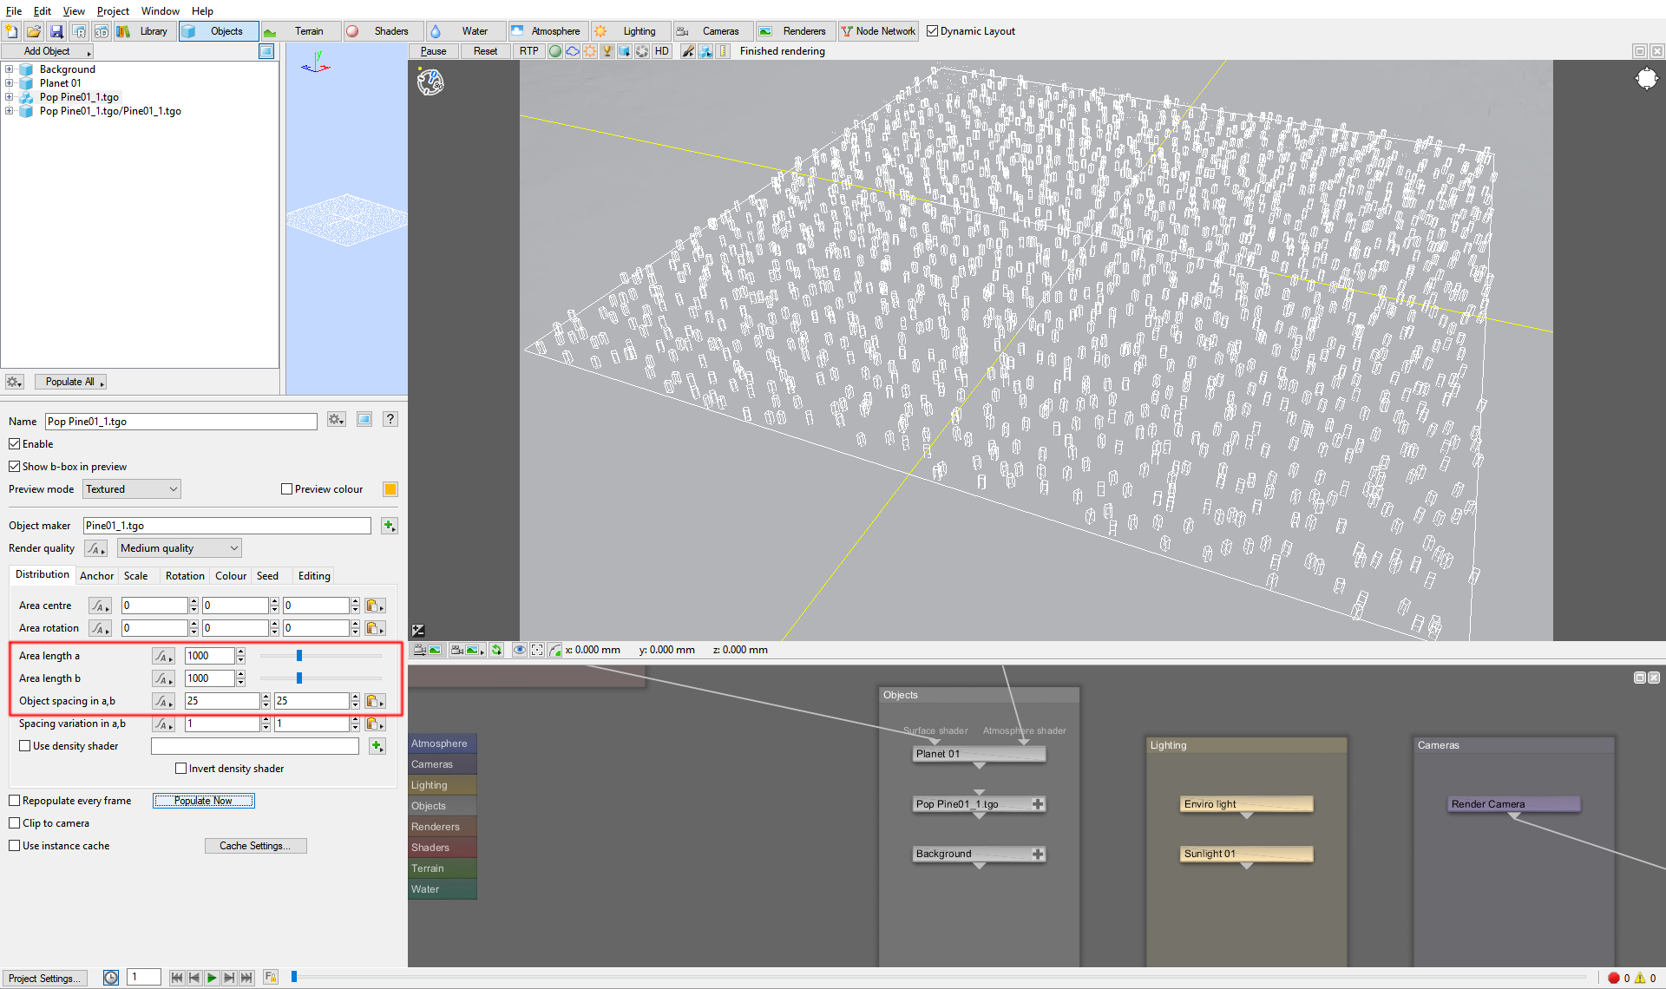Expand the Planet 01 tree item

click(9, 83)
